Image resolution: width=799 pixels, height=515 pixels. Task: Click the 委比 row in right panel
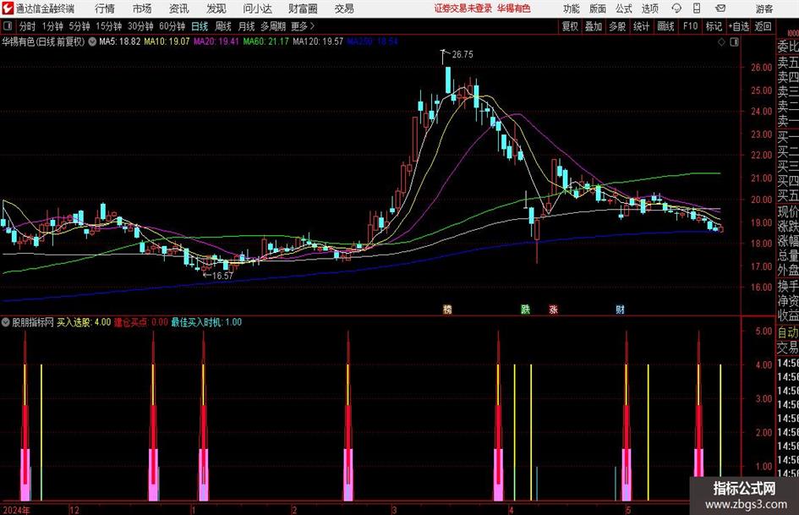[788, 47]
